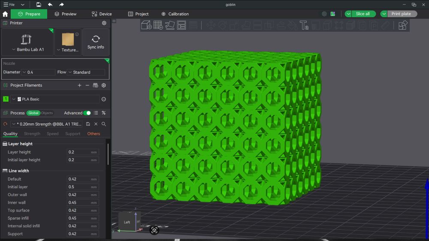Click the Auto orient toolbar icon
Viewport: 429px width, 241px height.
(x=169, y=25)
